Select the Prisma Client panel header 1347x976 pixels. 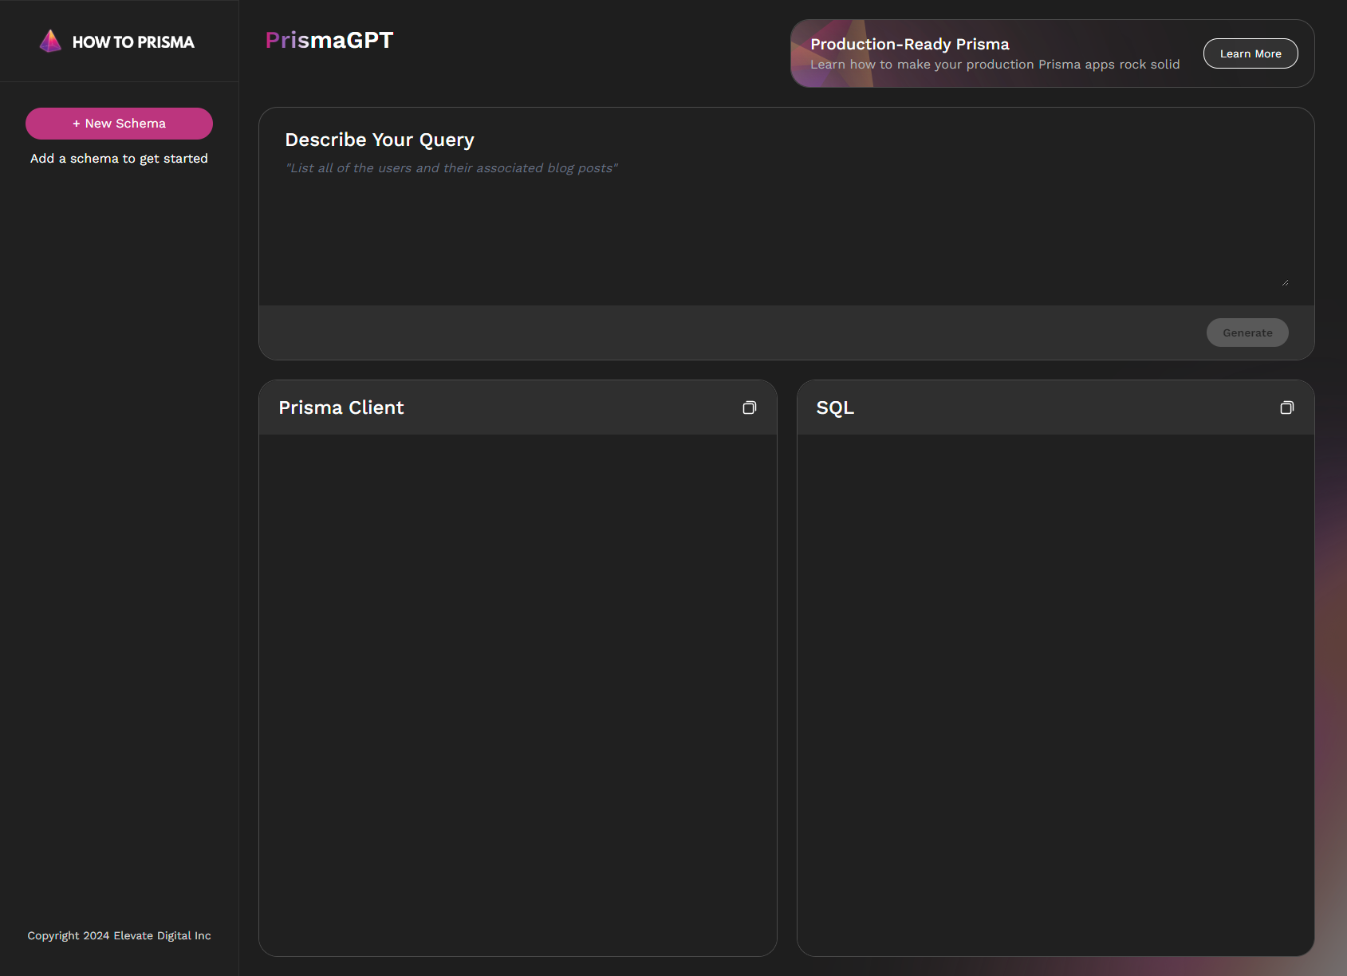click(x=518, y=407)
